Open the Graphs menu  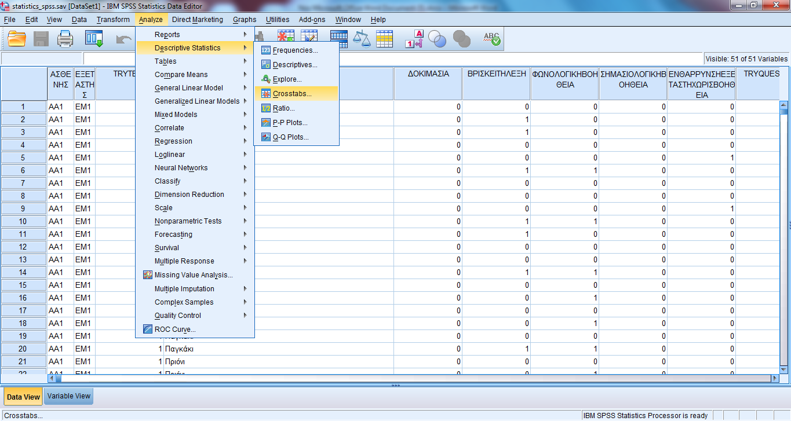point(245,20)
